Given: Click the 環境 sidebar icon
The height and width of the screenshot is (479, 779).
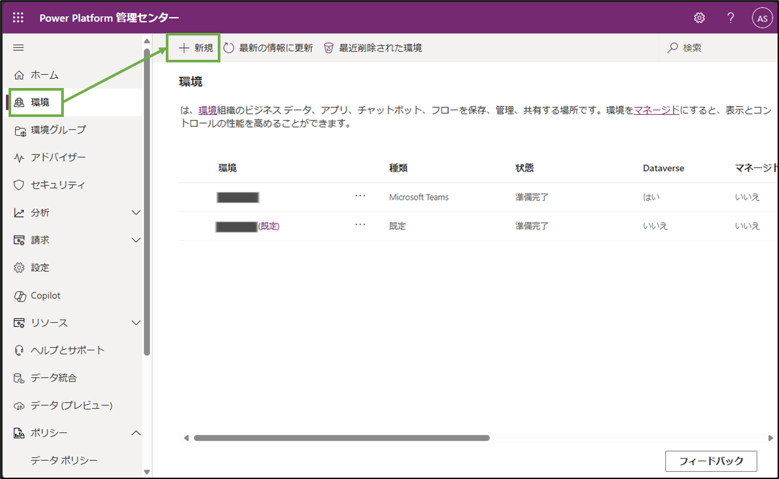Looking at the screenshot, I should pos(19,103).
